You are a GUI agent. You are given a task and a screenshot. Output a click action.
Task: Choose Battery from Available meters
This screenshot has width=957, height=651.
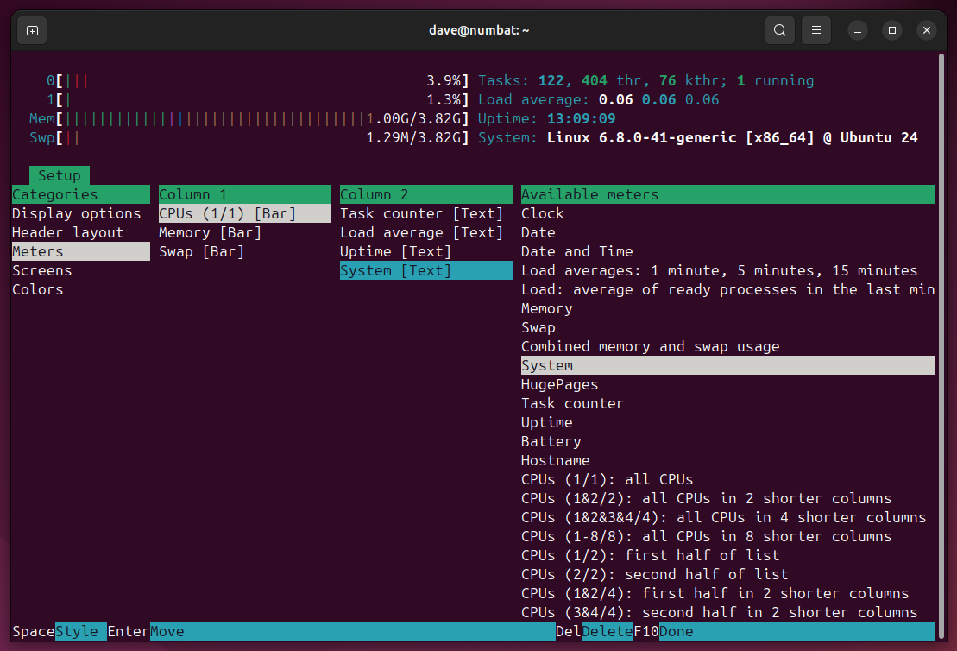pos(551,441)
